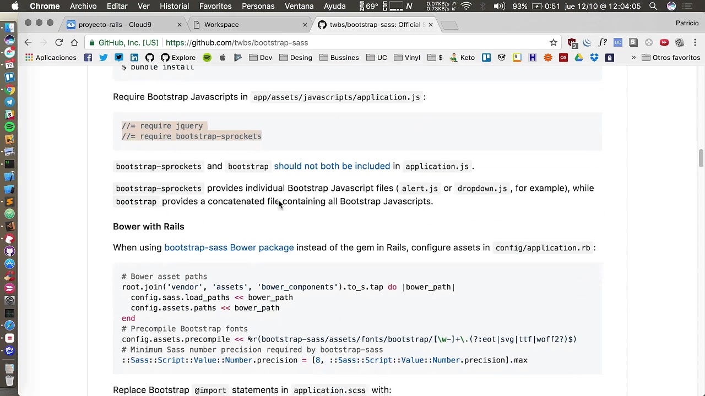Image resolution: width=705 pixels, height=396 pixels.
Task: Open the Spotify bookmark icon
Action: tap(207, 58)
